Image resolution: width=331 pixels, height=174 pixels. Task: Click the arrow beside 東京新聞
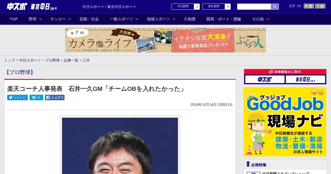click(x=228, y=7)
